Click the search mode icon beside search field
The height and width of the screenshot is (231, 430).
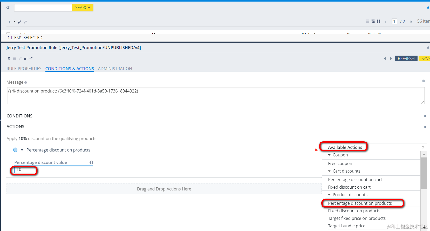coord(8,8)
